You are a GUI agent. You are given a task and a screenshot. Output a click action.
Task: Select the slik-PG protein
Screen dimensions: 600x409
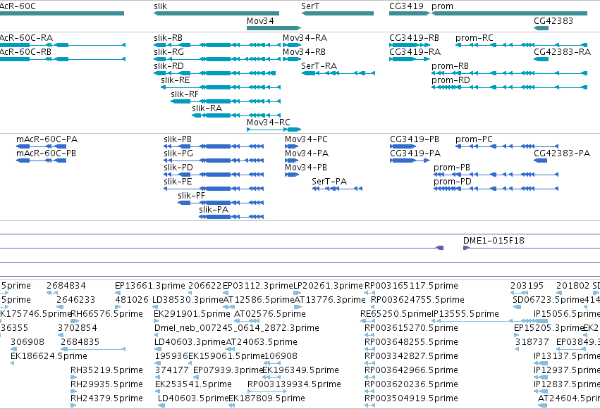pyautogui.click(x=214, y=161)
